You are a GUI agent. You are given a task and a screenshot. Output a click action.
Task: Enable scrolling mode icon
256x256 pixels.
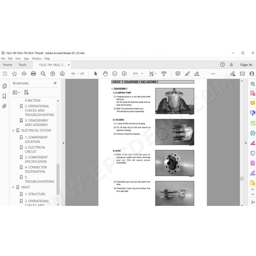163,74
